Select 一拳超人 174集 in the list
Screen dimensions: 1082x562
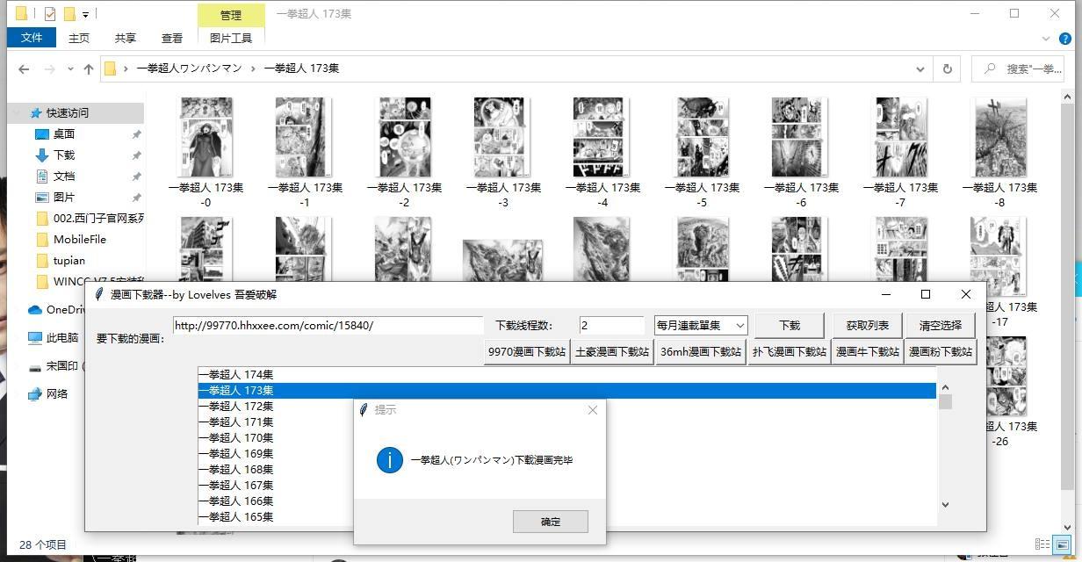pos(566,375)
